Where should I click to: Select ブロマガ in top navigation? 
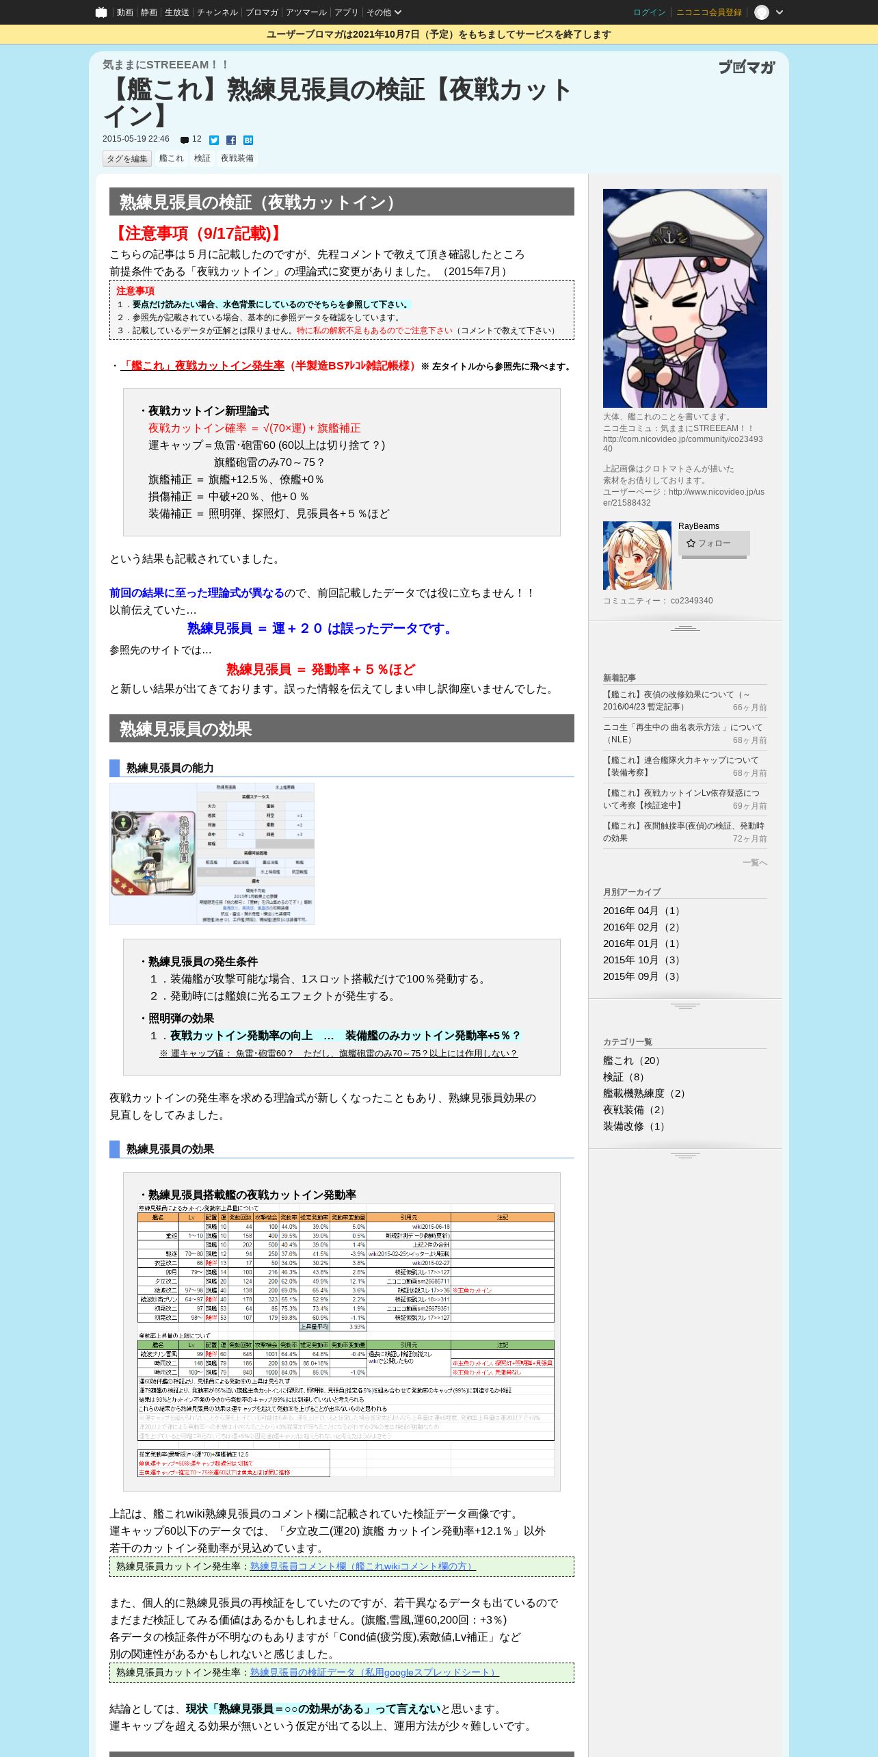coord(262,12)
